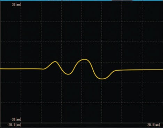Click the tallest peak of the yellow curve

[85, 59]
